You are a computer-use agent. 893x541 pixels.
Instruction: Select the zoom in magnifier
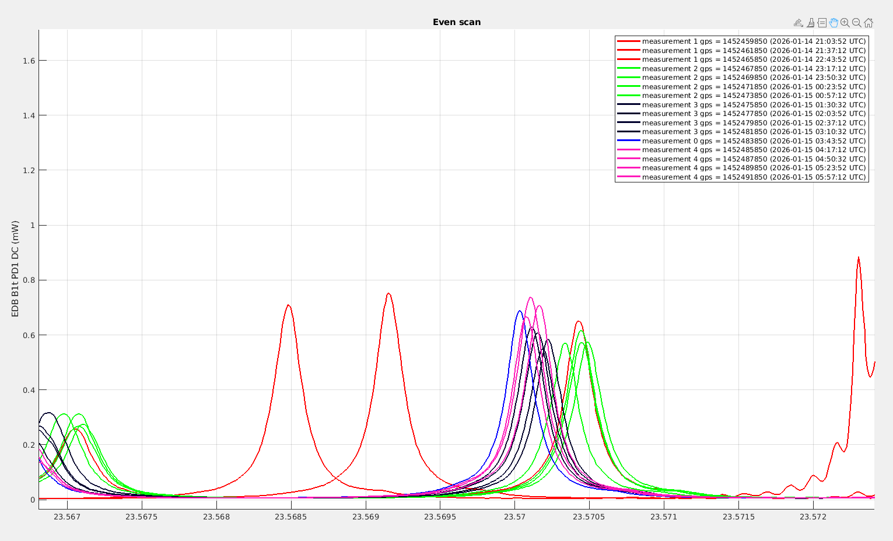point(845,23)
